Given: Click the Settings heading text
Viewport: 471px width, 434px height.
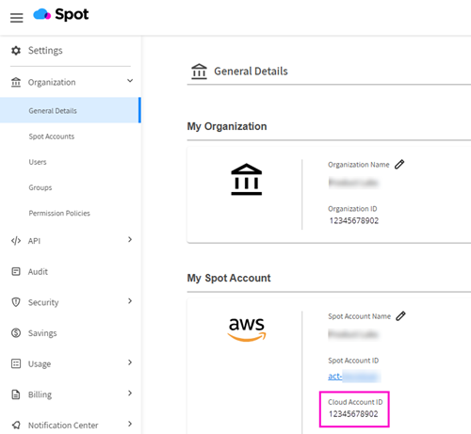Looking at the screenshot, I should (x=45, y=51).
